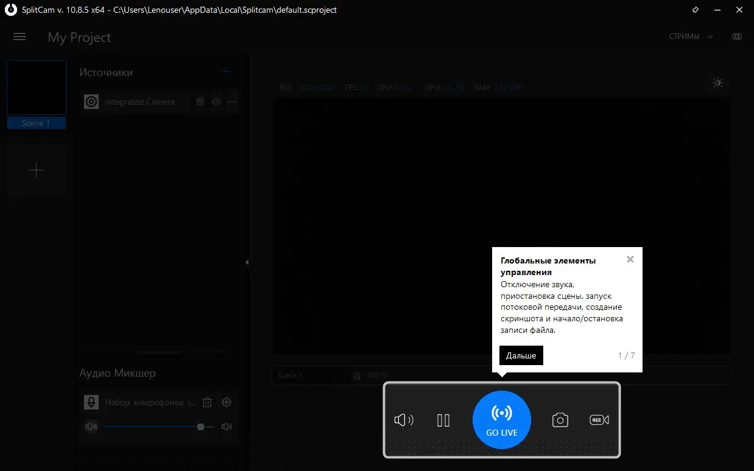Open more options for Integrated Camera
Screen dimensions: 754x471
(232, 102)
